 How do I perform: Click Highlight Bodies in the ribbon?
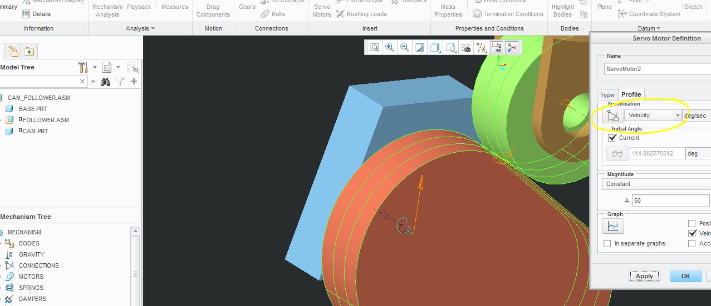[563, 10]
